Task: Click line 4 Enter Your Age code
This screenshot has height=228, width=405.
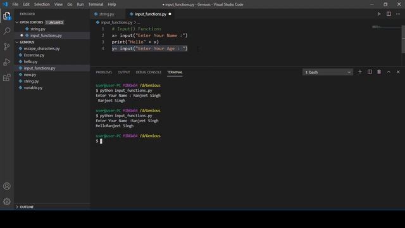Action: [150, 48]
